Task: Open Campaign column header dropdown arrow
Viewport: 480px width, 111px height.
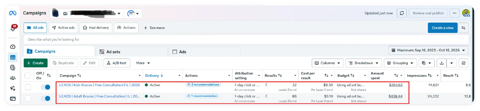Action: (139, 76)
